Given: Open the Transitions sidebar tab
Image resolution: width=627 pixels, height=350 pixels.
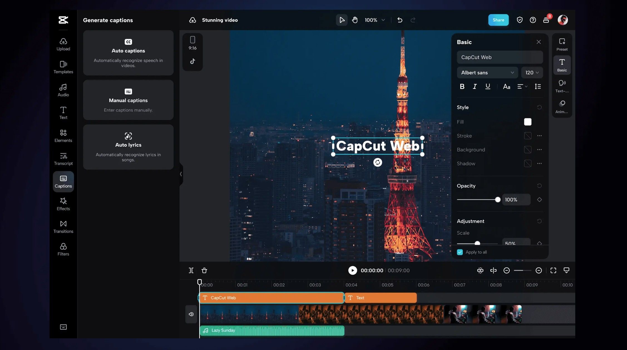Looking at the screenshot, I should click(x=63, y=227).
